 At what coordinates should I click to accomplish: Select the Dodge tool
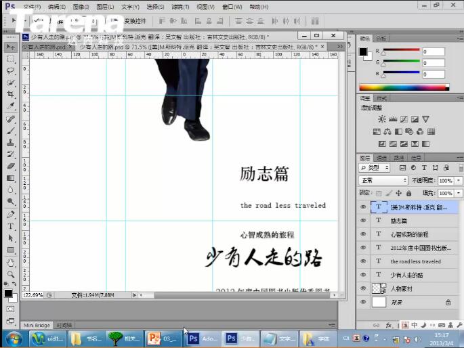pos(11,202)
